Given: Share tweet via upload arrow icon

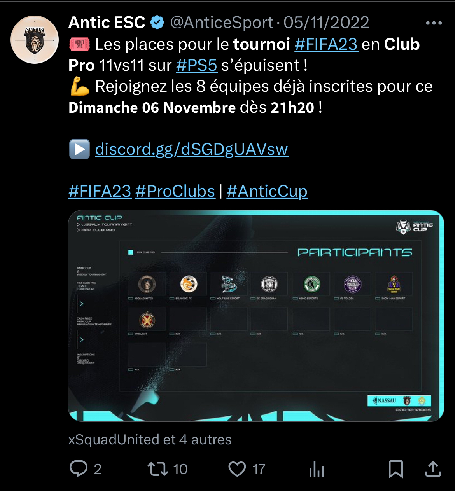Looking at the screenshot, I should (432, 468).
